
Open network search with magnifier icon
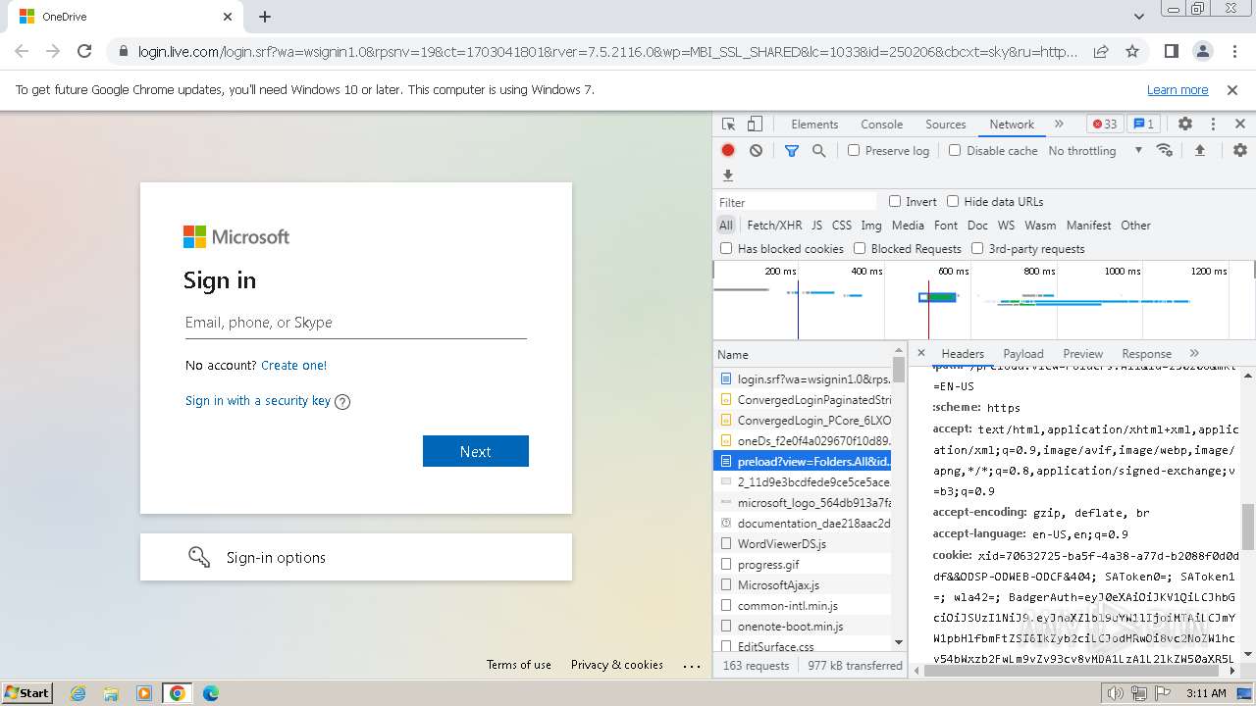tap(818, 150)
